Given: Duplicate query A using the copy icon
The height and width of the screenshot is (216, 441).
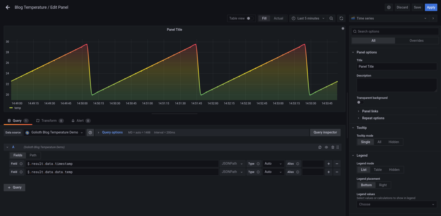Looking at the screenshot, I should click(x=320, y=147).
